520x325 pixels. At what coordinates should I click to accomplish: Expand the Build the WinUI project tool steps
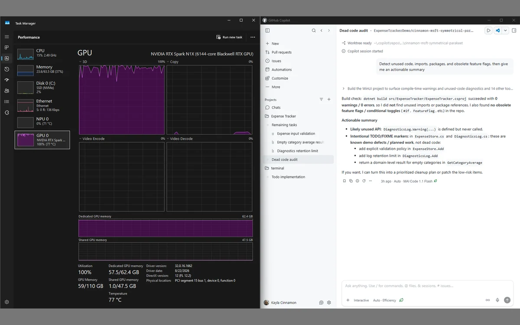click(427, 88)
